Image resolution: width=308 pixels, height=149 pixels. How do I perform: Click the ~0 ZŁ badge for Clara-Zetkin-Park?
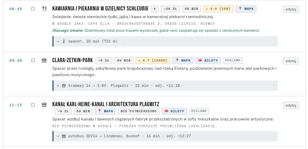[x=104, y=61]
